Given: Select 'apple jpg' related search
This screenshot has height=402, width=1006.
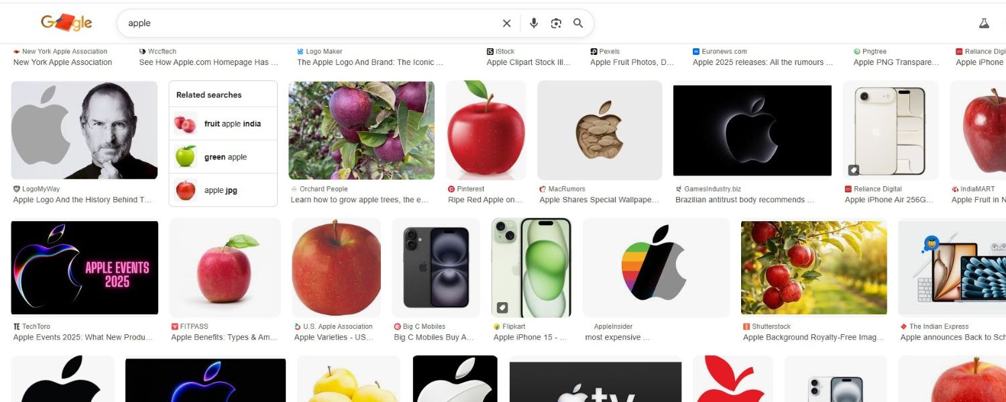Looking at the screenshot, I should pos(223,190).
